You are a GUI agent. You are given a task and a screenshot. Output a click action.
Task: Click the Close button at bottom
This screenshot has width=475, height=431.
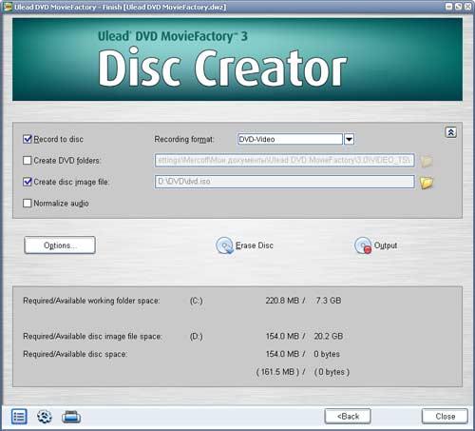pos(445,416)
